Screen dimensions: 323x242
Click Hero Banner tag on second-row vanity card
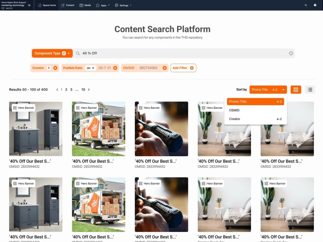(x=24, y=184)
